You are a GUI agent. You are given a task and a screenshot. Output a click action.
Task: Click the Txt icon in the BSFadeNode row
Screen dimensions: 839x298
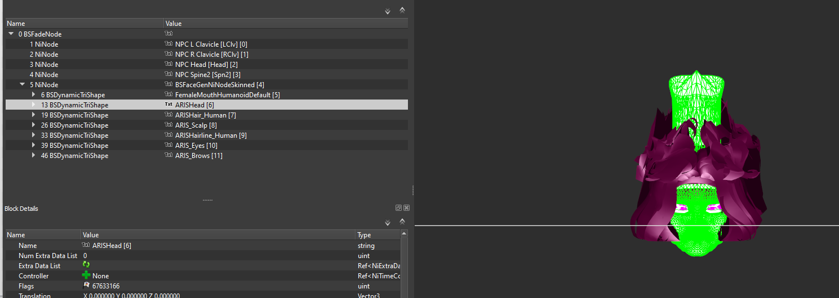coord(168,34)
